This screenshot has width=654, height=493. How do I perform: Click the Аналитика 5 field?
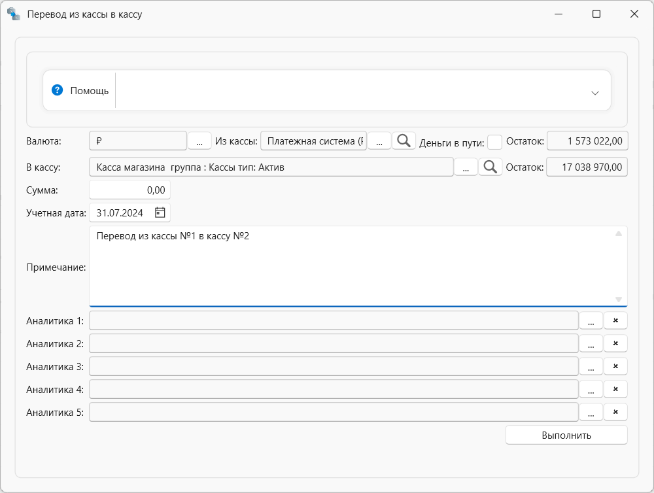pos(334,413)
